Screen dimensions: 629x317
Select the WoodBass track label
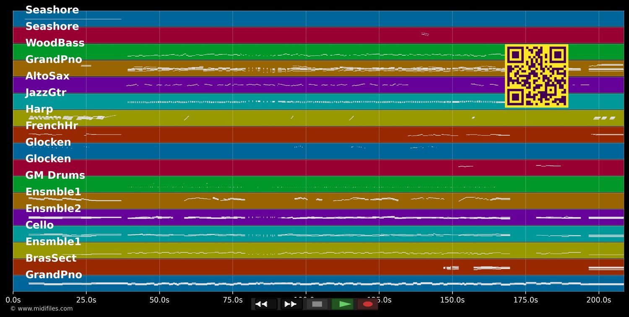(55, 43)
